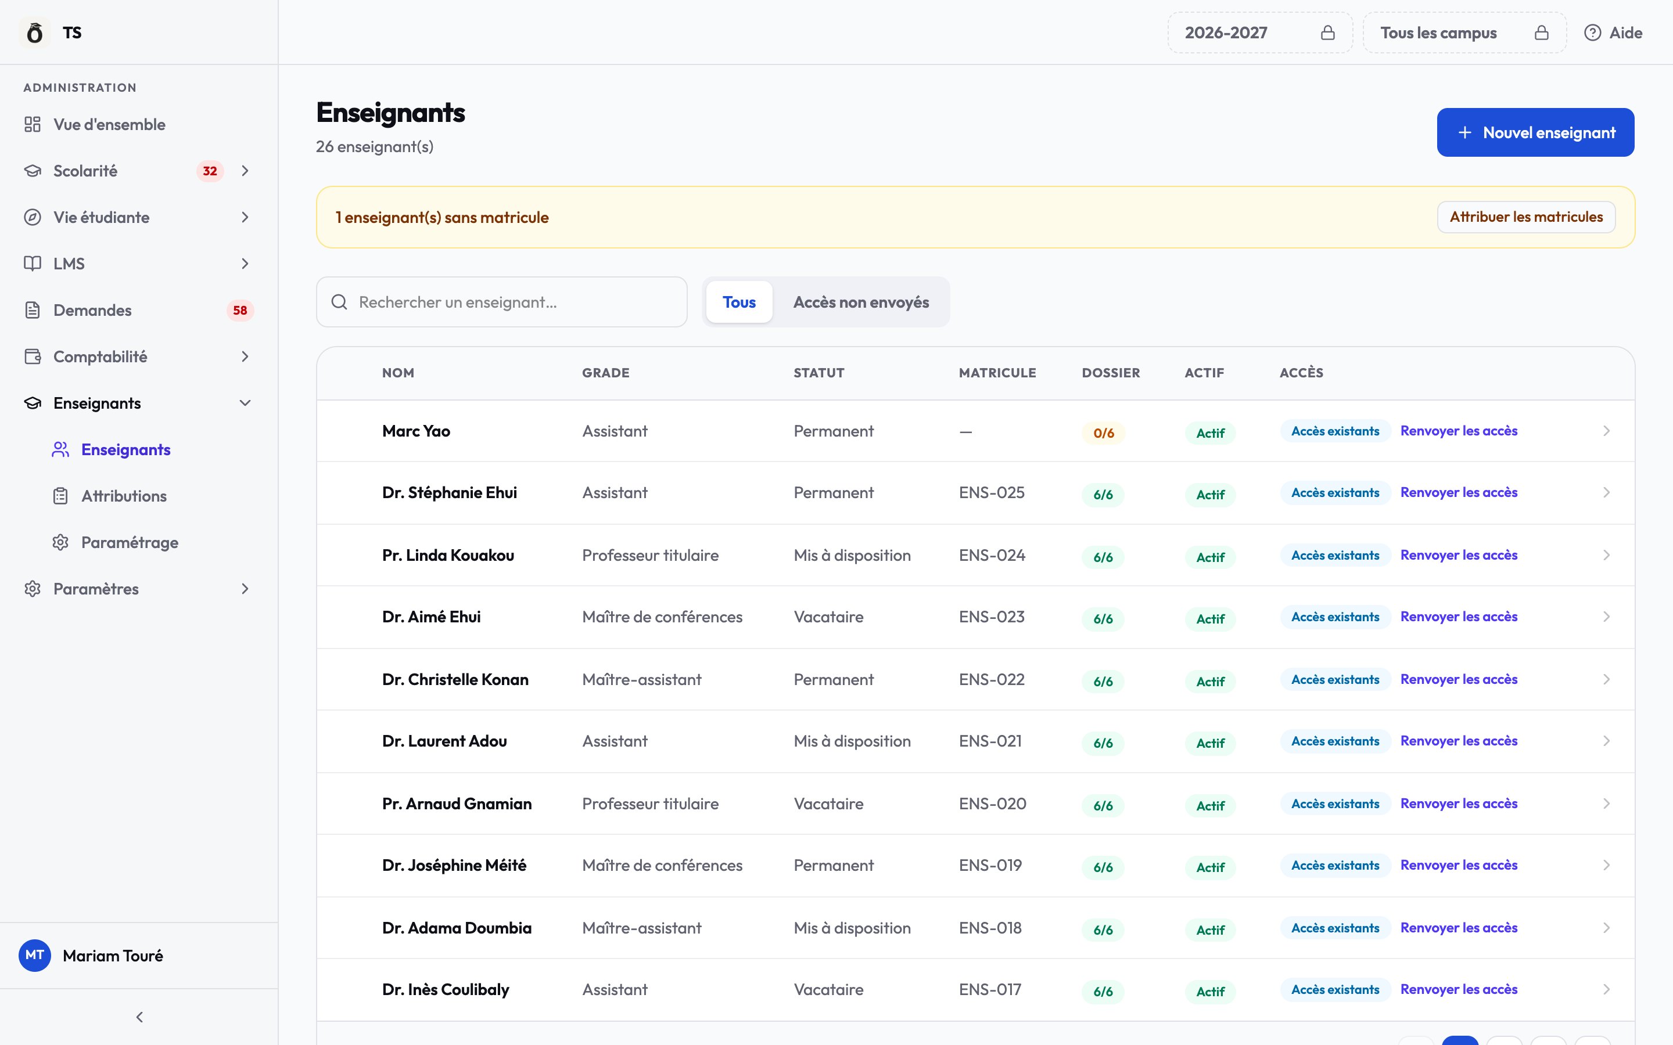
Task: Expand the Scolarité menu chevron
Action: 245,171
